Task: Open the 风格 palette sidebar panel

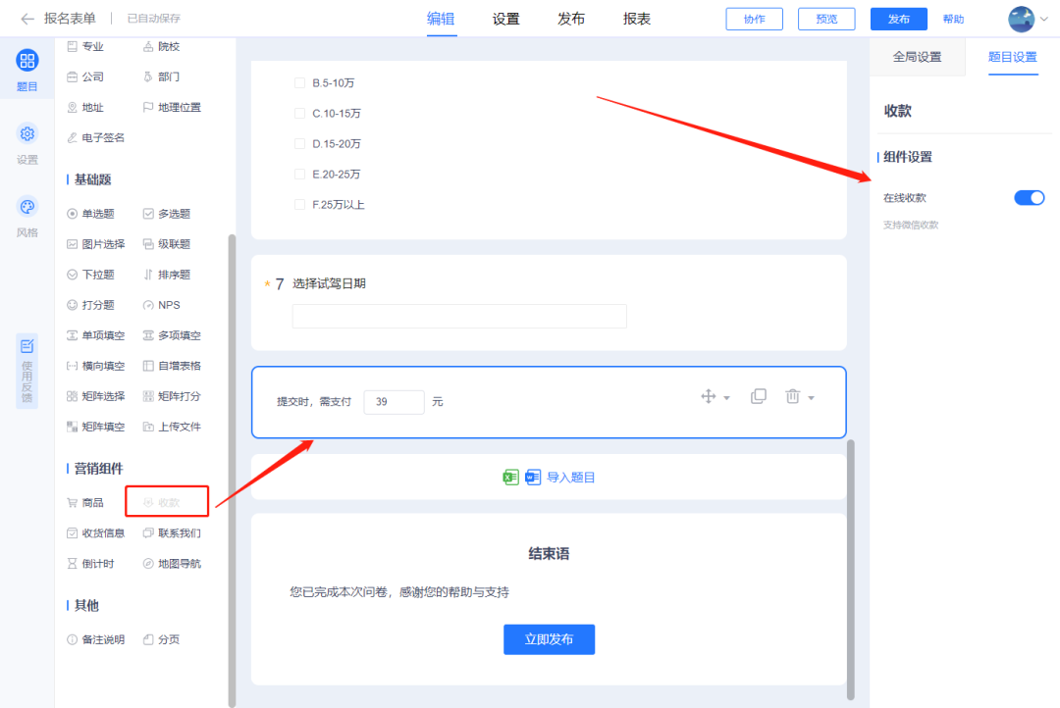Action: click(27, 216)
